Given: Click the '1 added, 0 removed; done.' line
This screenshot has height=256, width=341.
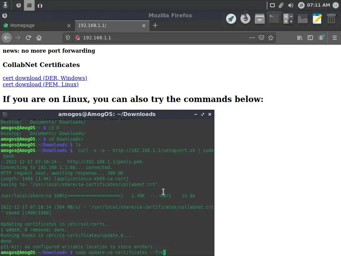Looking at the screenshot, I should click(34, 230).
